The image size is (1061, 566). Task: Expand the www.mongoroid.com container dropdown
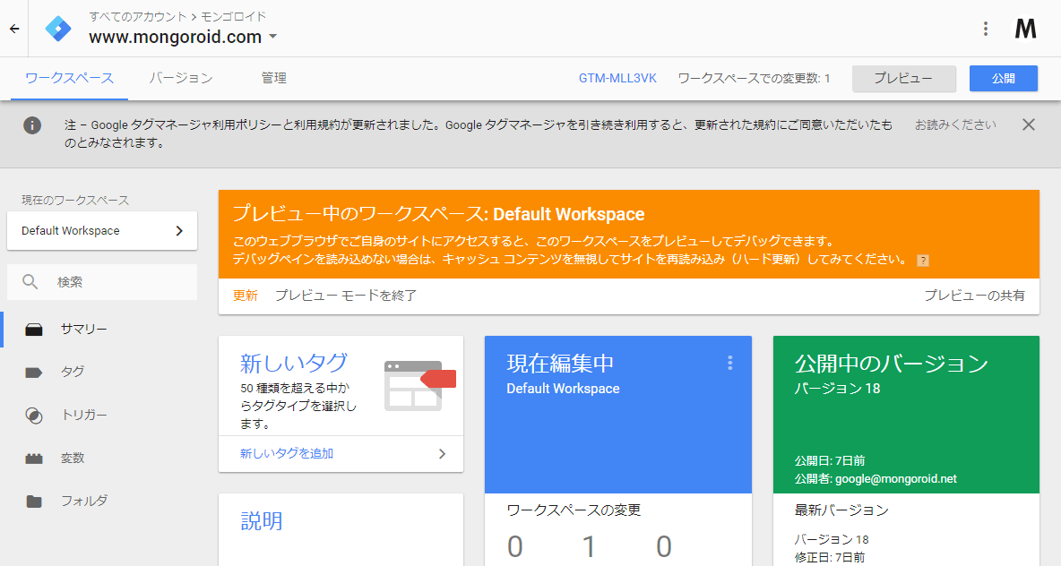[x=272, y=37]
